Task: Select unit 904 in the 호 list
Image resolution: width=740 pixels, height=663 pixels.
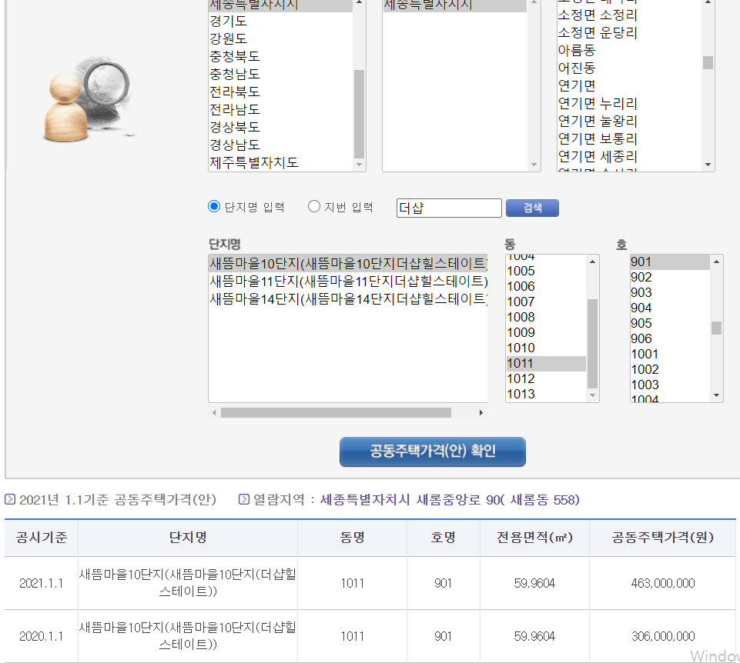Action: point(670,308)
